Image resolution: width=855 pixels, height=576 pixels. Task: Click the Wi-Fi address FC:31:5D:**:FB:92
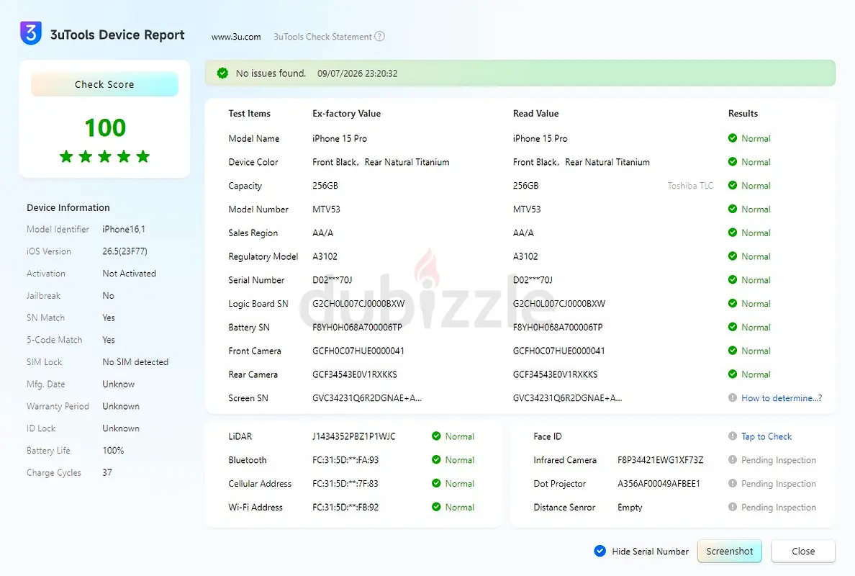[x=345, y=508]
